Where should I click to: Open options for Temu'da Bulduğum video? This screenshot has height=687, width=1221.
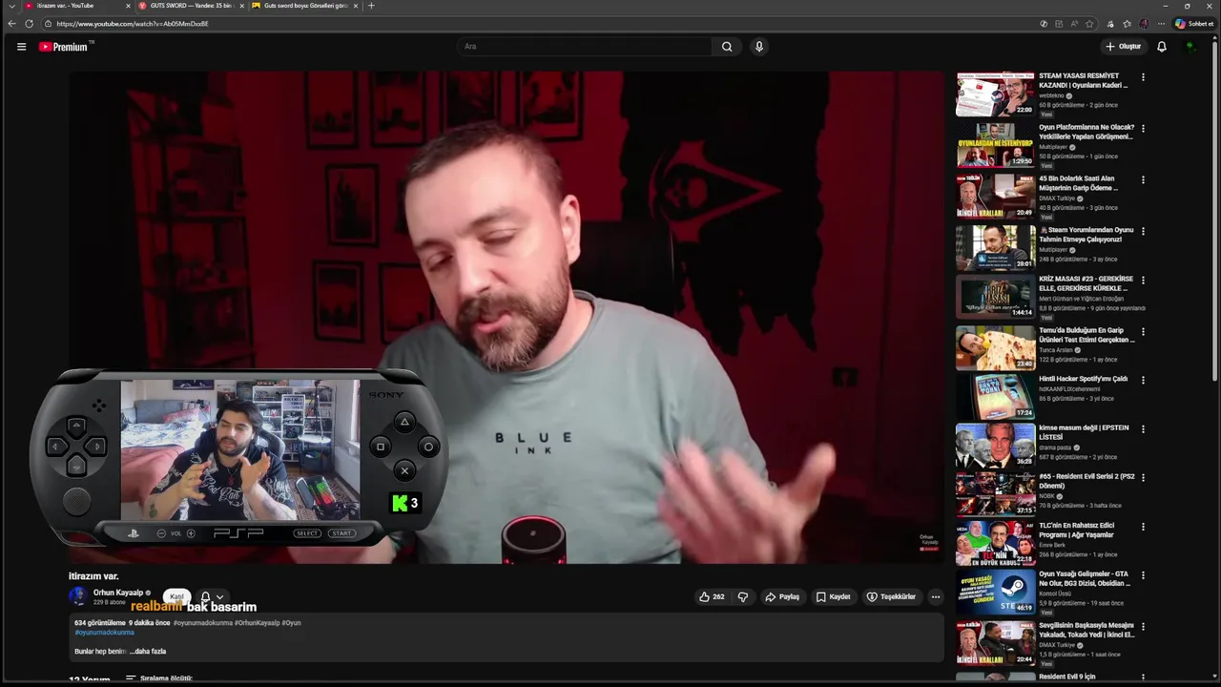click(x=1143, y=332)
